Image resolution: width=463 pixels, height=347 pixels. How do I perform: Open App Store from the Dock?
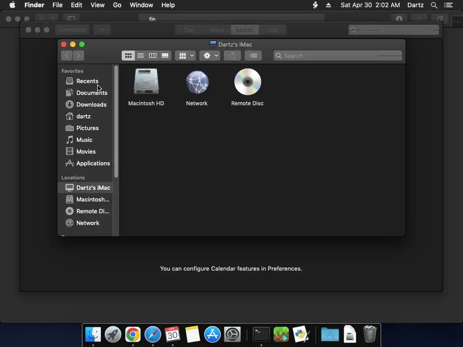point(213,334)
